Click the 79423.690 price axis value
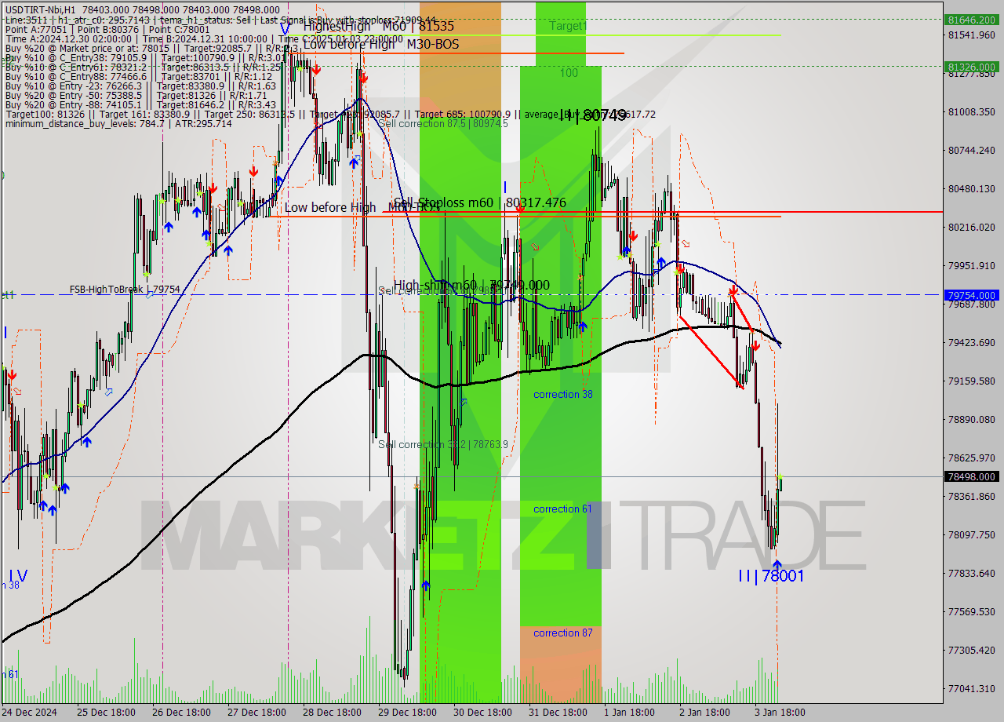This screenshot has width=1004, height=722. 972,342
